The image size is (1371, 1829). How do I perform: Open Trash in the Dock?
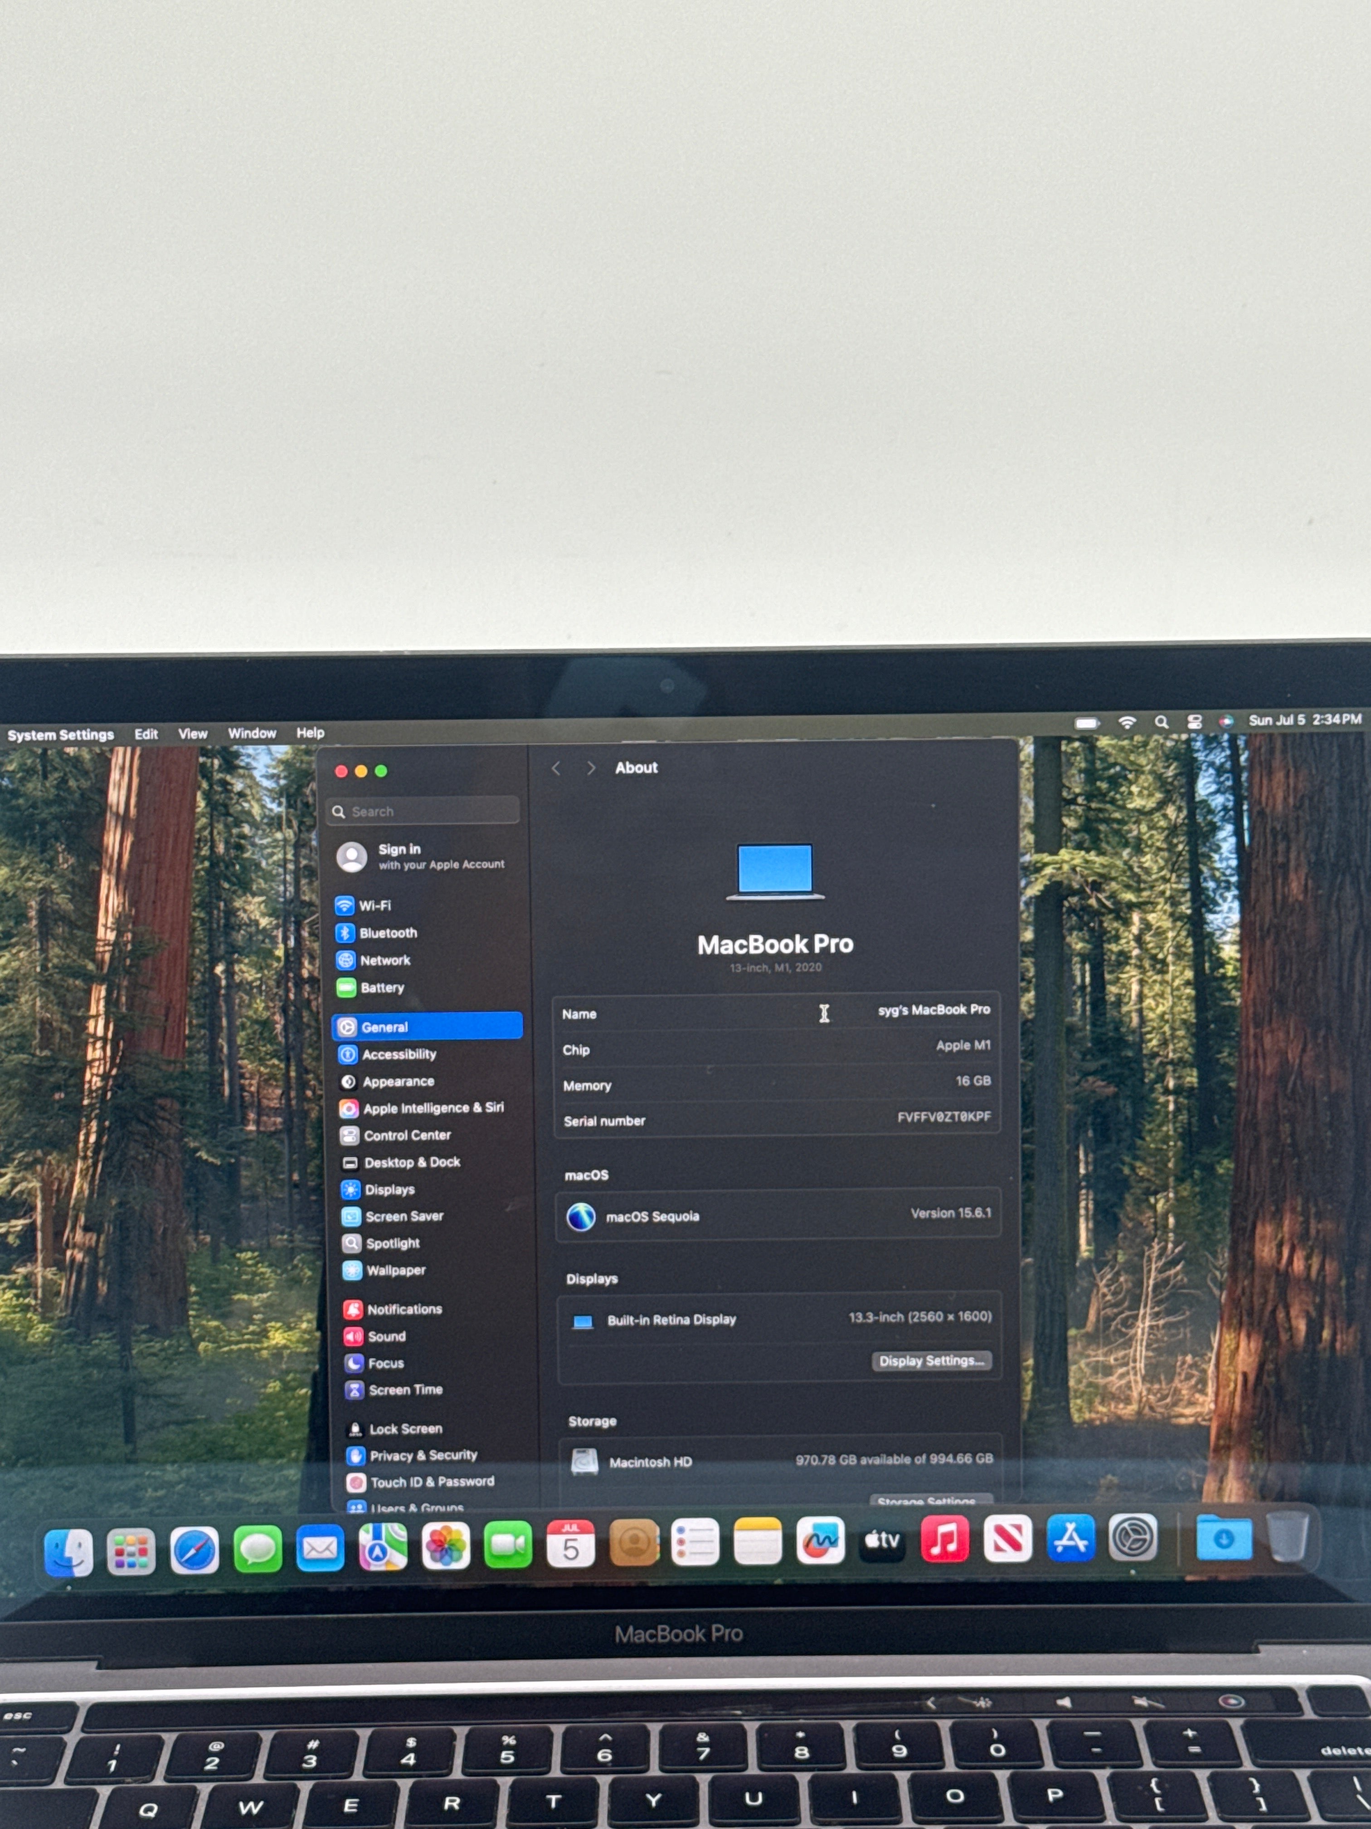pos(1288,1537)
